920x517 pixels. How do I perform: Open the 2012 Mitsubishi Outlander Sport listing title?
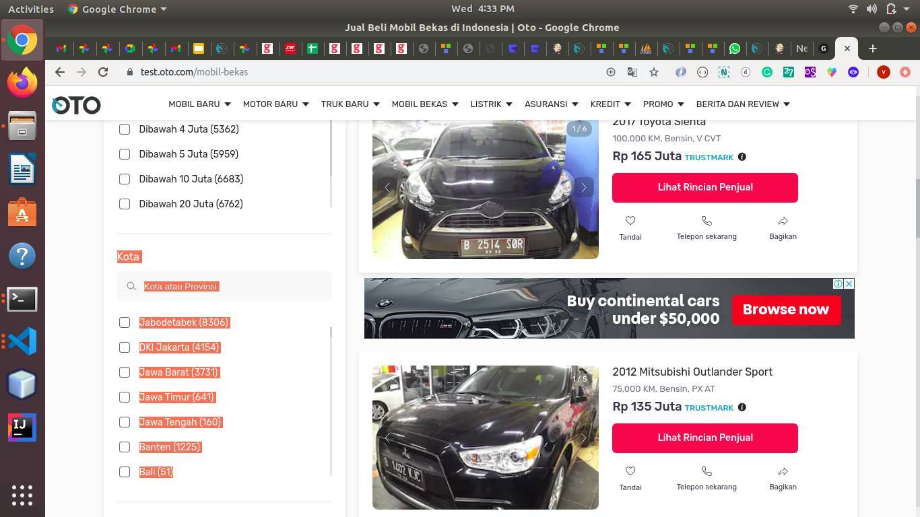(692, 372)
